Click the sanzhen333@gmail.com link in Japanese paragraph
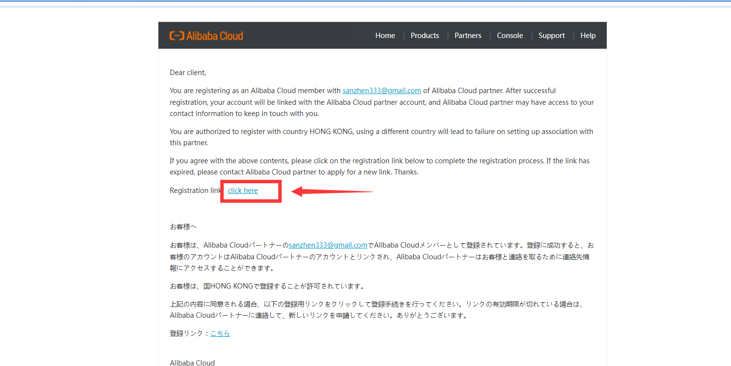Screen dimensions: 731x366 [x=327, y=245]
